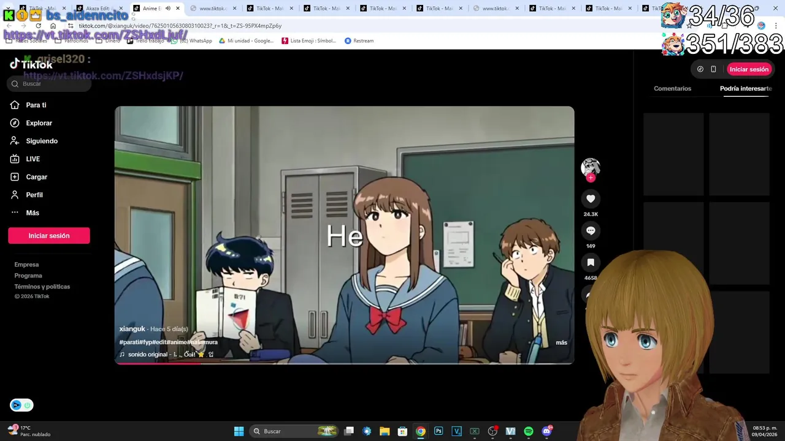Open File Explorer from the taskbar
The height and width of the screenshot is (441, 785).
tap(385, 431)
